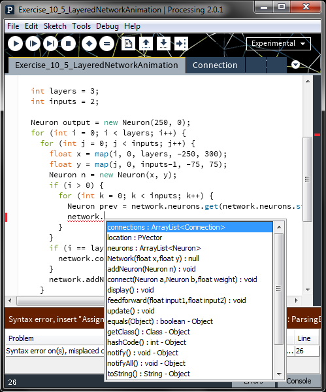This screenshot has height=392, width=326.
Task: Click the variable inspector equals icon
Action: [x=107, y=44]
